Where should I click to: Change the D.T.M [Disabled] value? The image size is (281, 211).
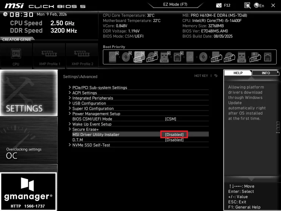174,140
